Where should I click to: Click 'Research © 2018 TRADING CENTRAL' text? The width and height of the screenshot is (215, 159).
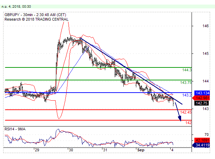[36, 19]
